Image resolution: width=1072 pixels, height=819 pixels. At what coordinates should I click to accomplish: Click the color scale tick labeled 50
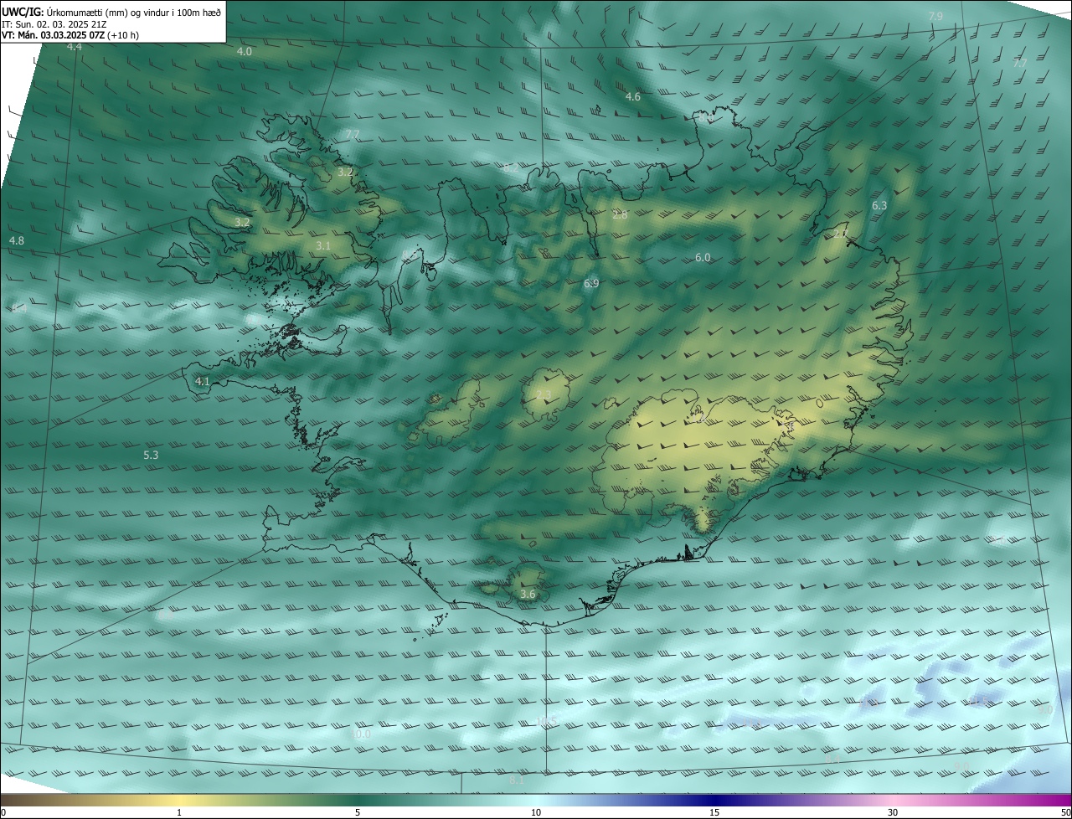coord(1065,812)
